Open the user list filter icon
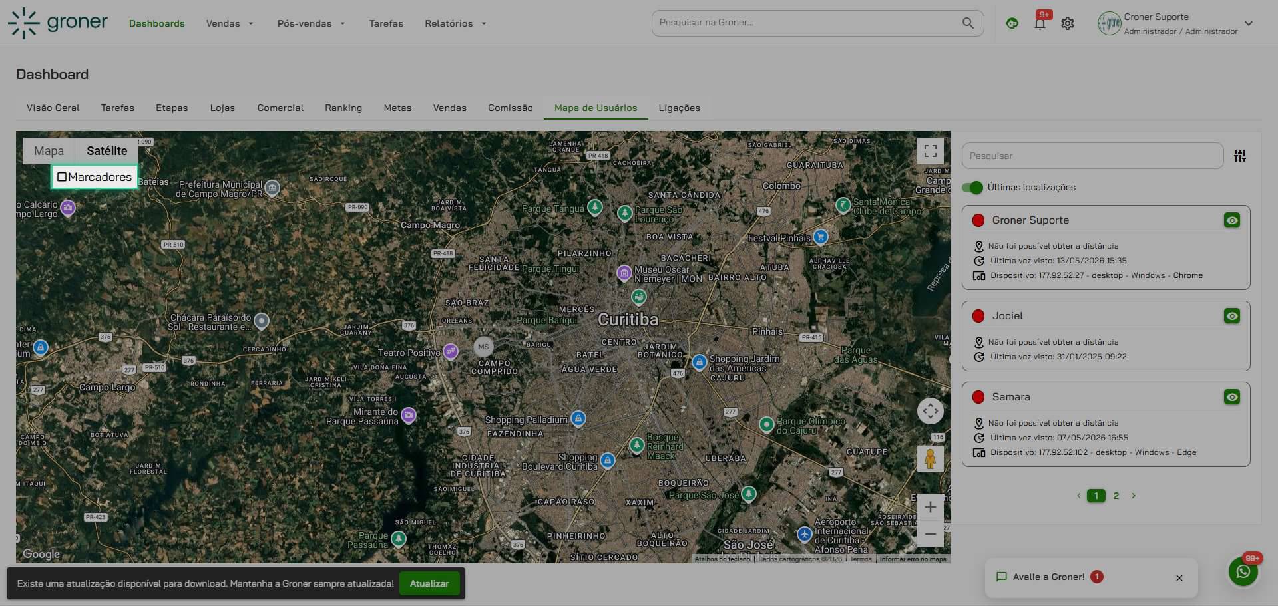1278x606 pixels. [x=1240, y=156]
